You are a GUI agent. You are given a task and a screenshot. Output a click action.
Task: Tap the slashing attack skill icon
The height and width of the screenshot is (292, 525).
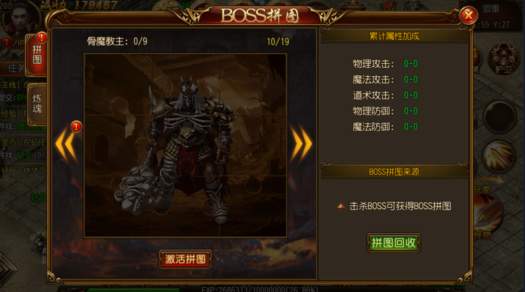coord(499,156)
